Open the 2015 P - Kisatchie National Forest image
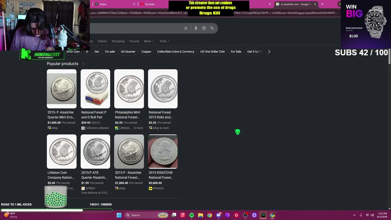 coord(129,152)
